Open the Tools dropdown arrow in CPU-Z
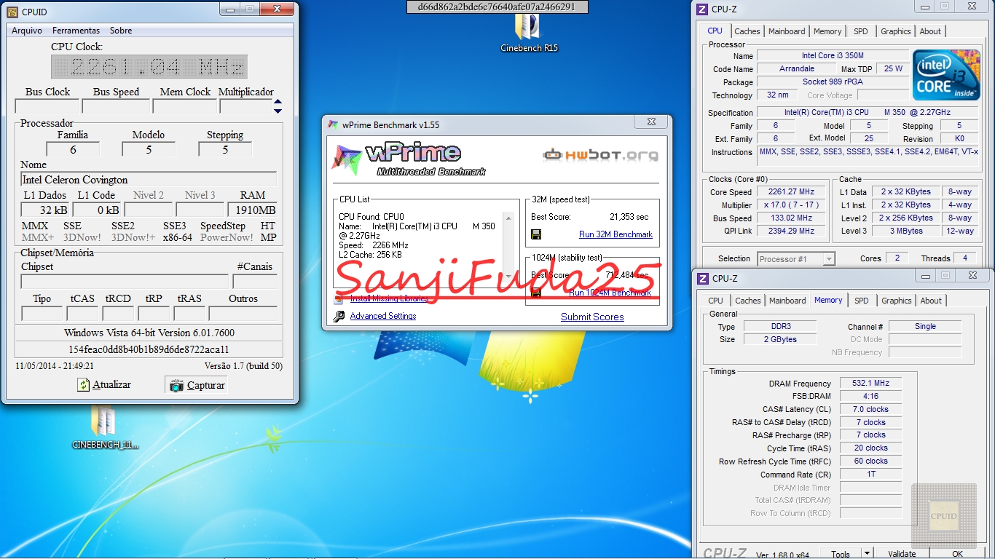This screenshot has height=559, width=995. (x=866, y=554)
